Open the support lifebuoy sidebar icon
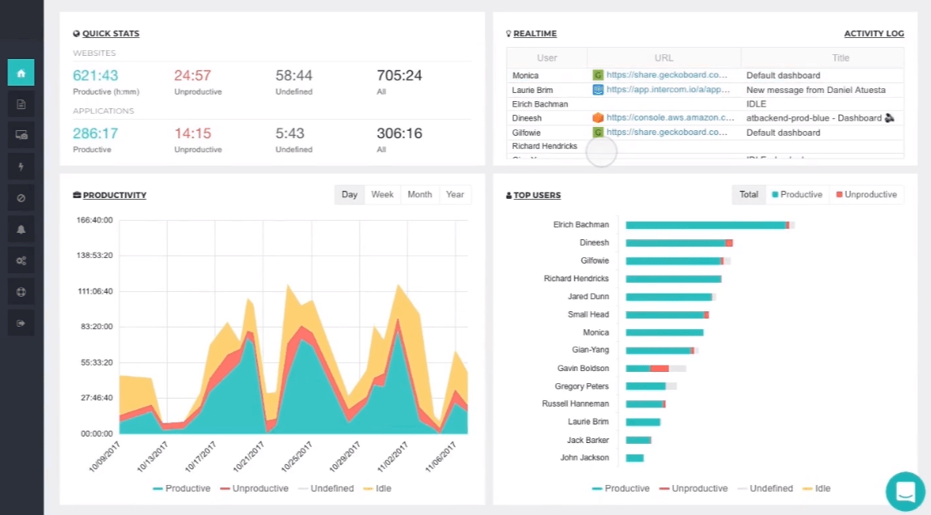Screen dimensions: 931x515 pyautogui.click(x=21, y=292)
